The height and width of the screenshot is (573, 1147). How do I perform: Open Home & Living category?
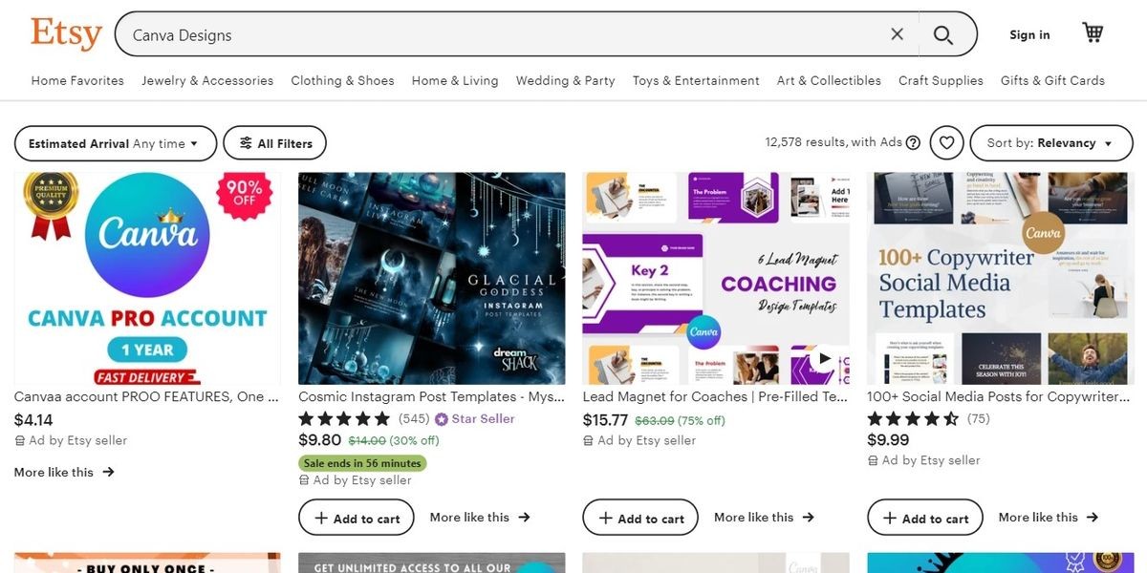455,81
